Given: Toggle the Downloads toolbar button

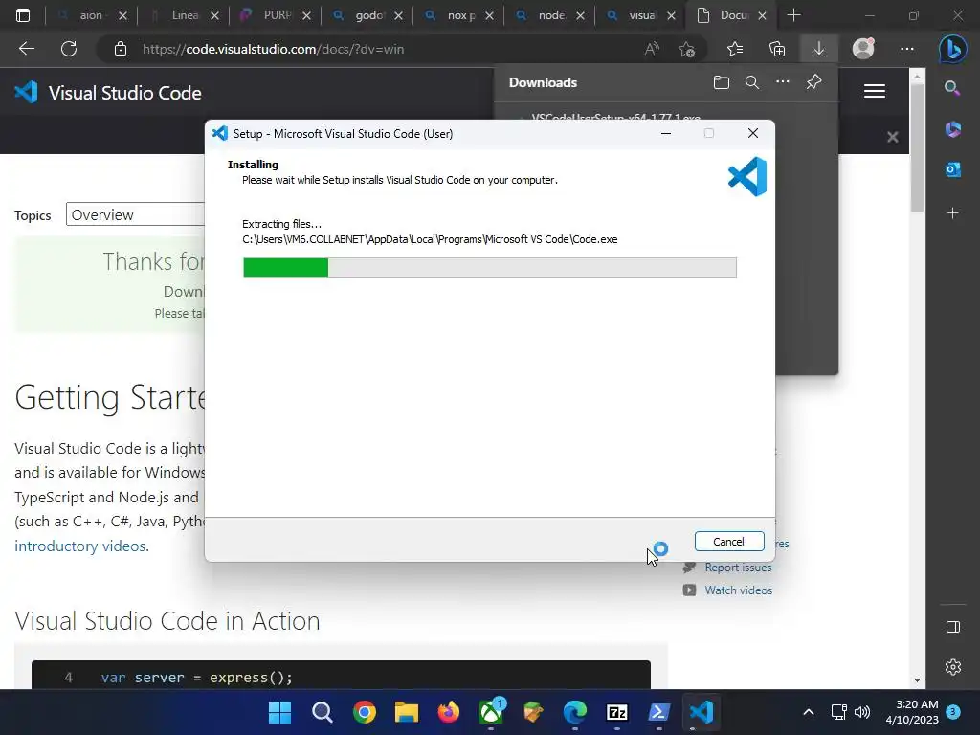Looking at the screenshot, I should (819, 49).
